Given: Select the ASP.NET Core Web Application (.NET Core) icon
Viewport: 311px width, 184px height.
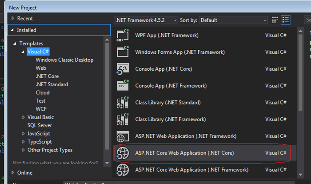Looking at the screenshot, I should point(123,153).
